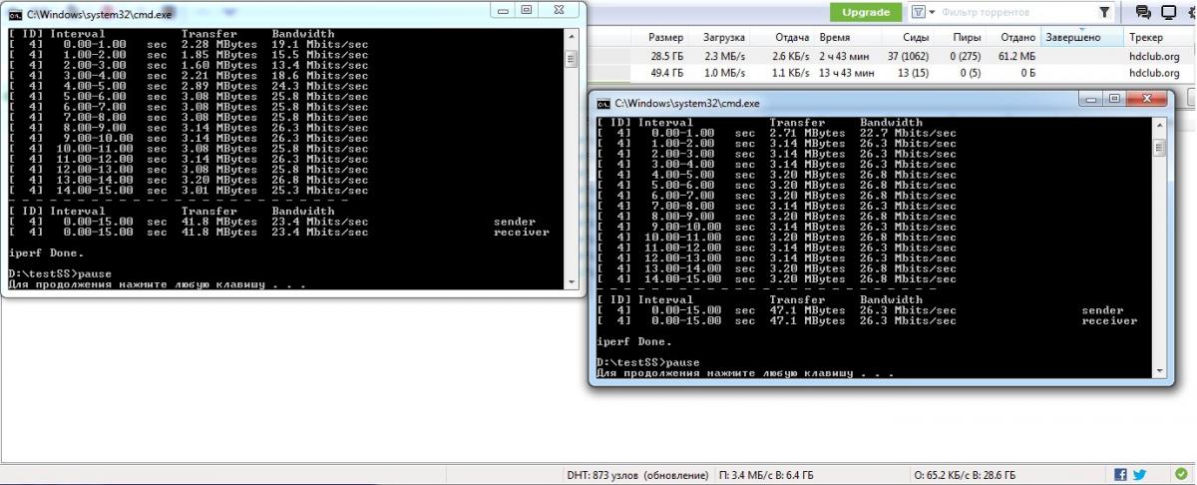Image resolution: width=1197 pixels, height=485 pixels.
Task: Sort by the Завершено column header
Action: (1072, 37)
